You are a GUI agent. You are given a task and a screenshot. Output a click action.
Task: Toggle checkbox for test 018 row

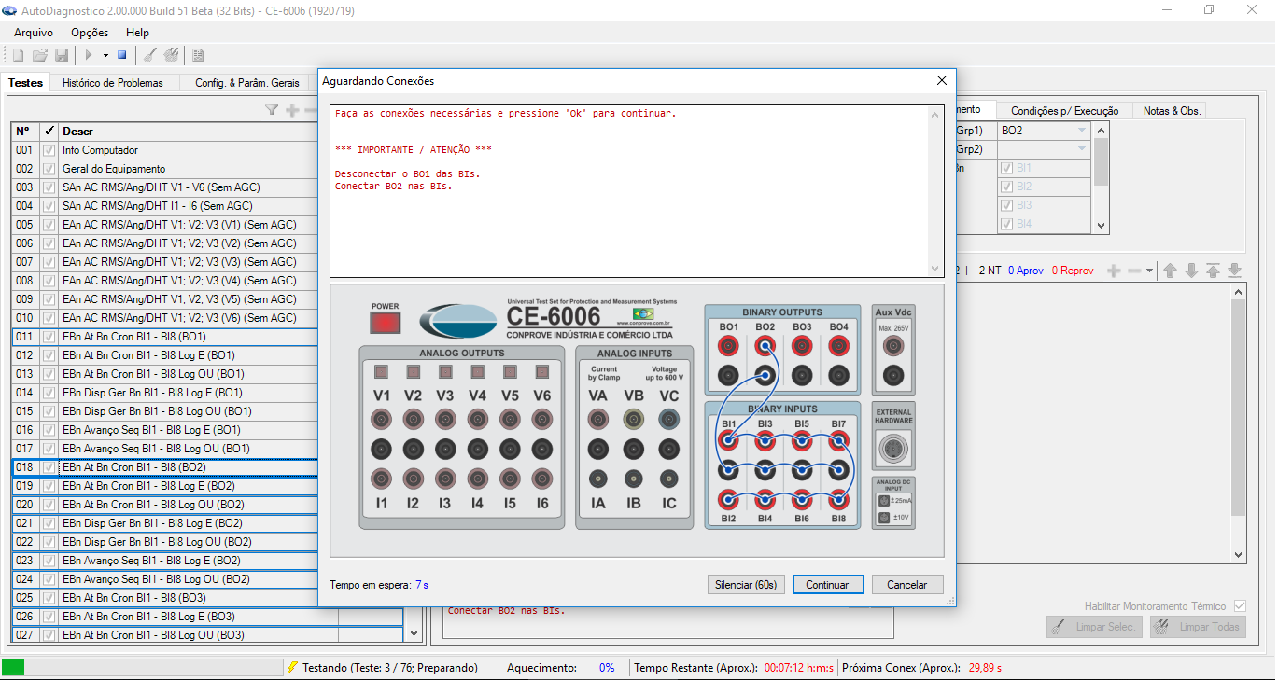(49, 467)
